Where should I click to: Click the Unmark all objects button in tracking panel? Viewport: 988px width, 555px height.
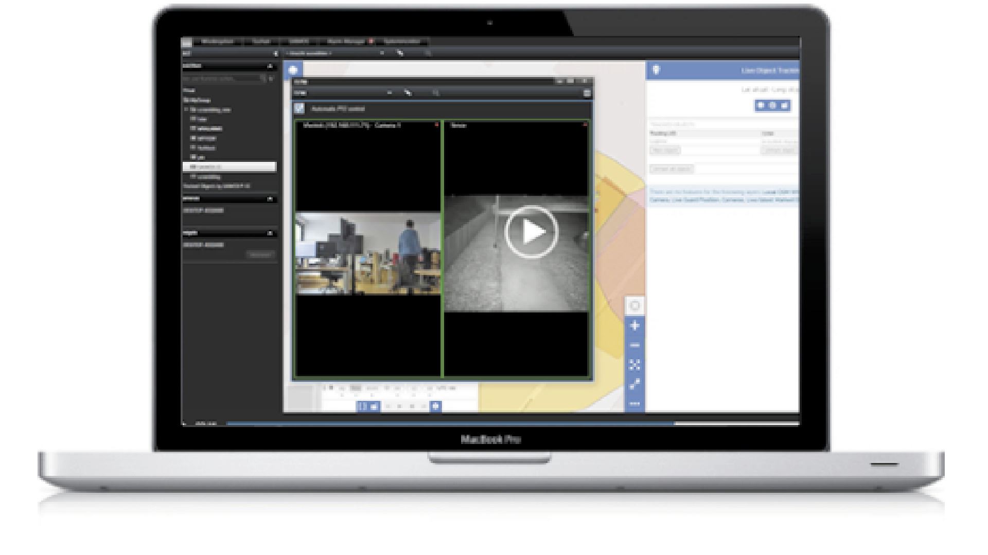[x=671, y=169]
